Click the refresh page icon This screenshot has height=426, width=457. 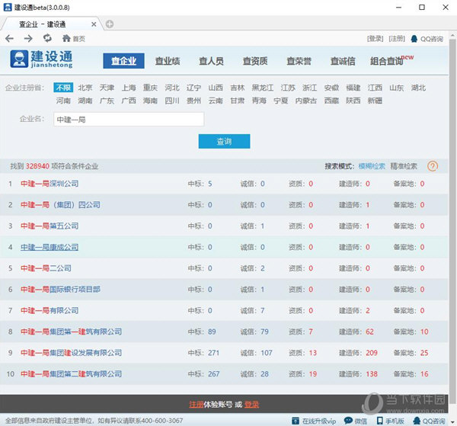point(47,38)
